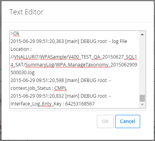The image size is (155, 141).
Task: Click the number 64253168567
Action: [80, 104]
